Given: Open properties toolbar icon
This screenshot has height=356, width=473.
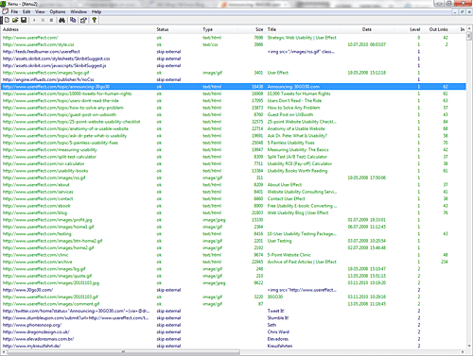Looking at the screenshot, I should point(83,20).
